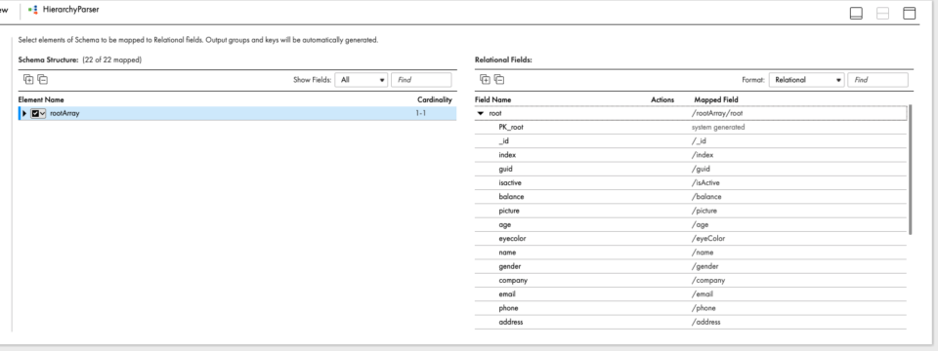Open the rootArray checkbox dropdown arrow

(42, 113)
